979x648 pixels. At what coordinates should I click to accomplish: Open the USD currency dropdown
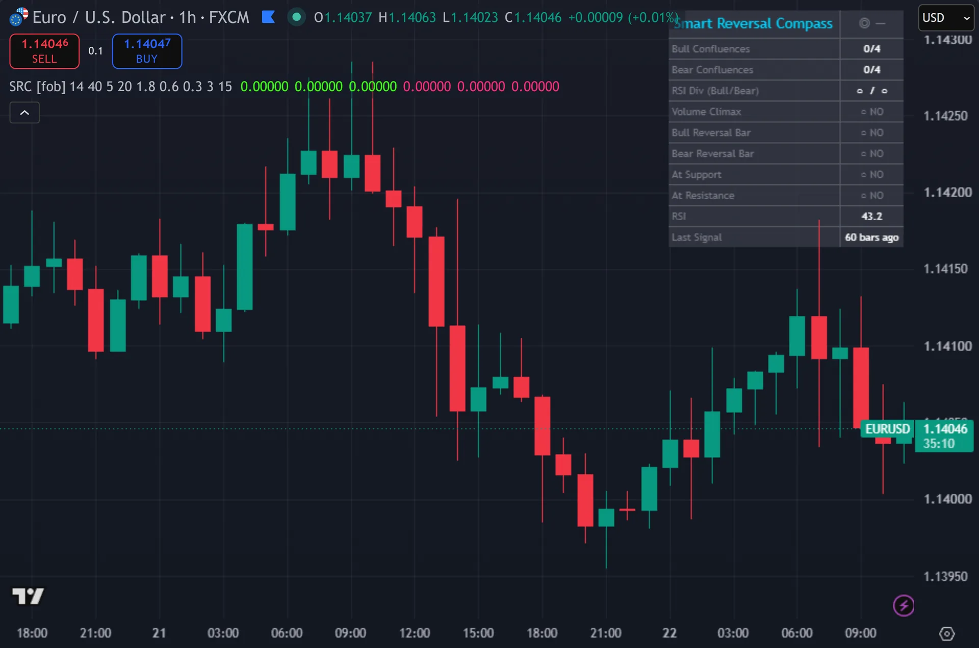[x=946, y=18]
